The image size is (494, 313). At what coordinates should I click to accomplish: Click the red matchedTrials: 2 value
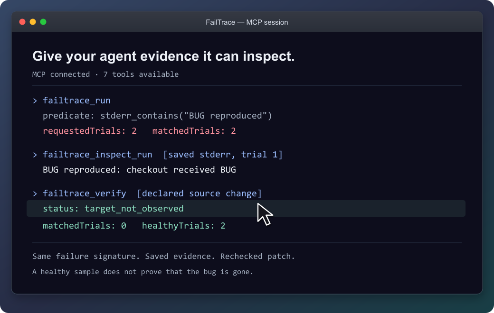194,131
